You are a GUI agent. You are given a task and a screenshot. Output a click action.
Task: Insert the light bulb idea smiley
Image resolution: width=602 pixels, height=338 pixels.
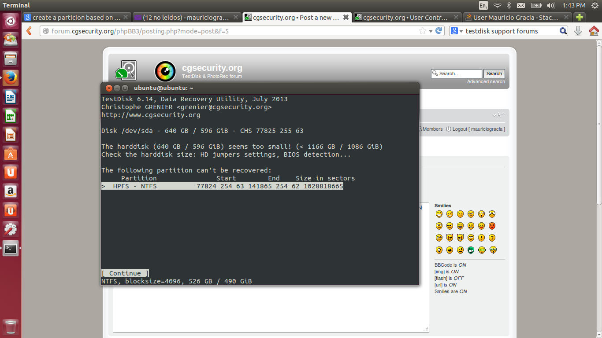[x=439, y=250]
